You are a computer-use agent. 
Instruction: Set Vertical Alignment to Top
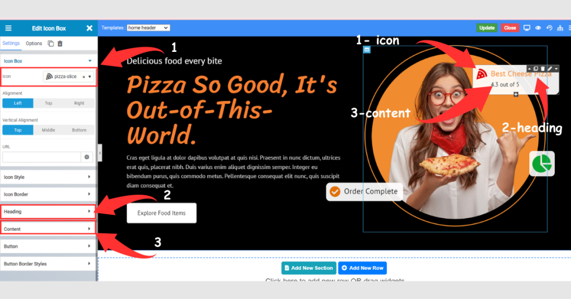tap(18, 130)
